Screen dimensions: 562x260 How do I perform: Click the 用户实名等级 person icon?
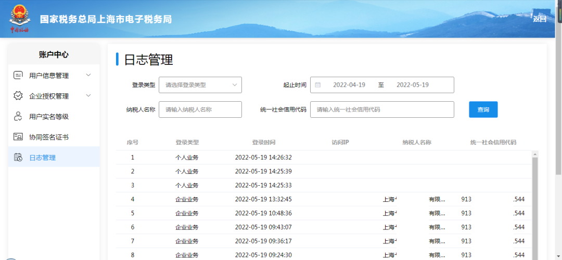tap(18, 116)
